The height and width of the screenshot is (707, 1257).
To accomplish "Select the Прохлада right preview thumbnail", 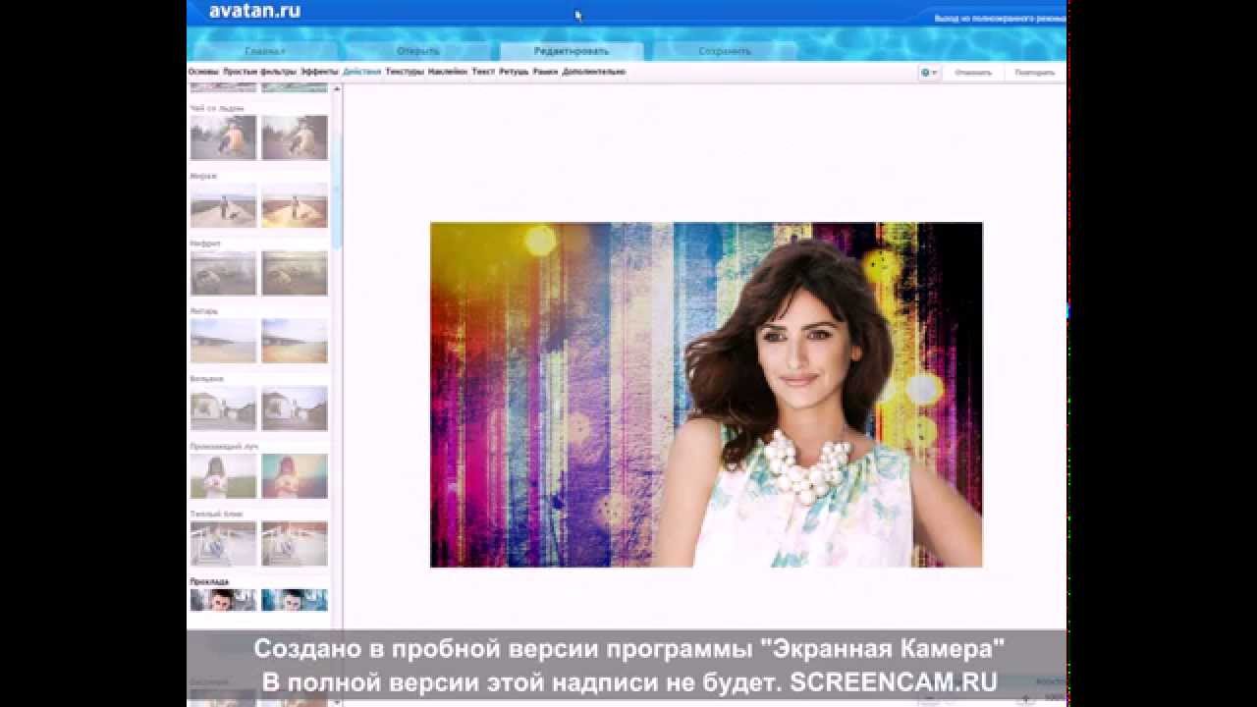I will click(295, 600).
